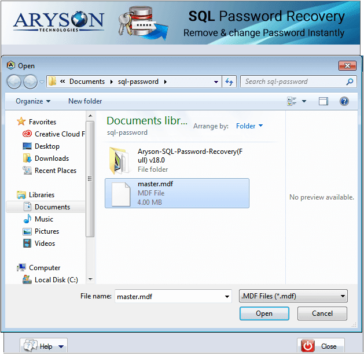Click the Documents library icon in sidebar
Screen dimensions: 364x354
27,207
